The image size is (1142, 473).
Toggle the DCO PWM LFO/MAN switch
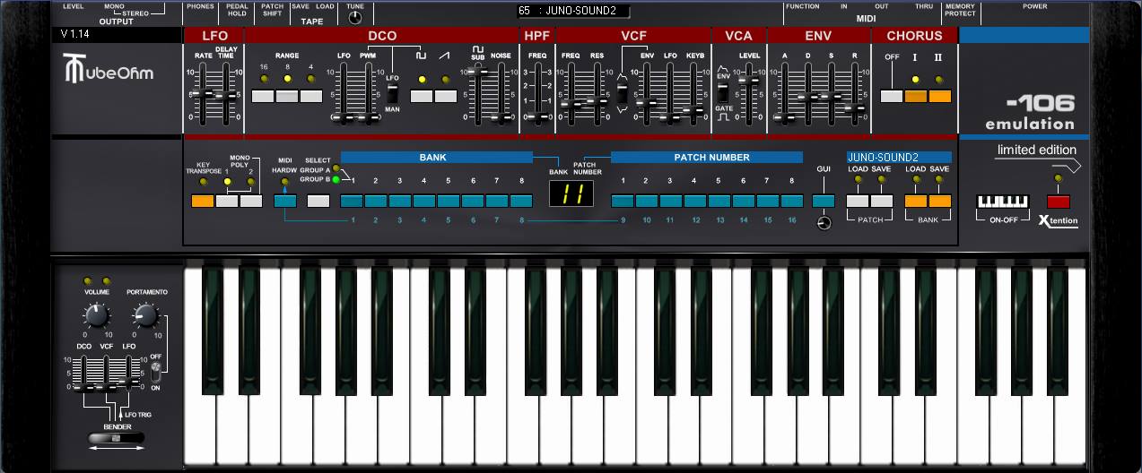pyautogui.click(x=392, y=92)
